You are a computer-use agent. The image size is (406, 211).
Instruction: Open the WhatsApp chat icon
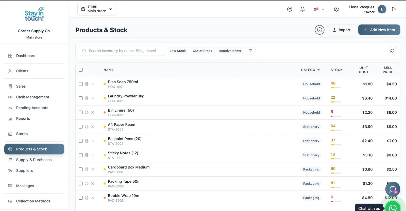point(393,208)
